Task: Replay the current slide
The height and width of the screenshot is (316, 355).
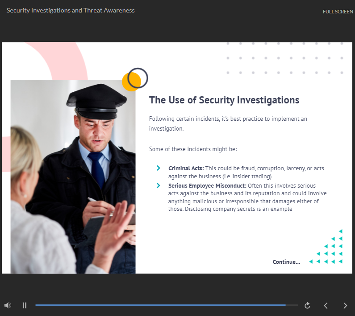Action: pos(307,305)
